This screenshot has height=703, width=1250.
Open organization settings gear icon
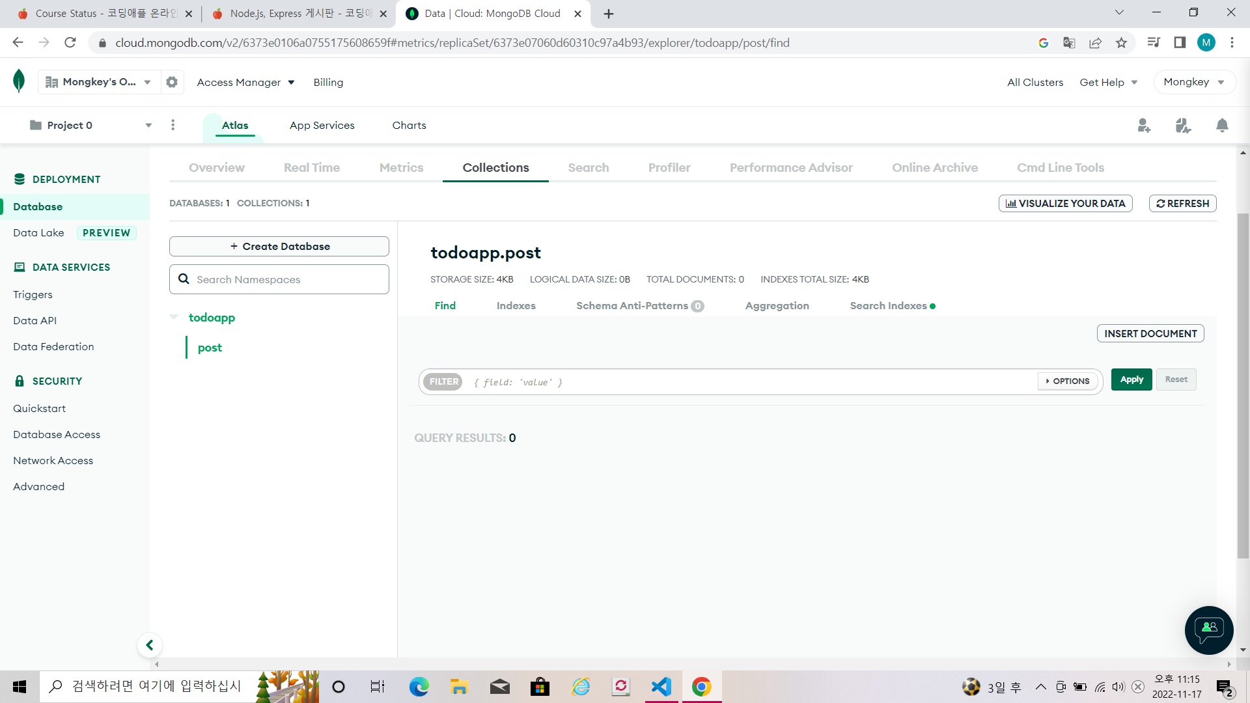pos(172,82)
